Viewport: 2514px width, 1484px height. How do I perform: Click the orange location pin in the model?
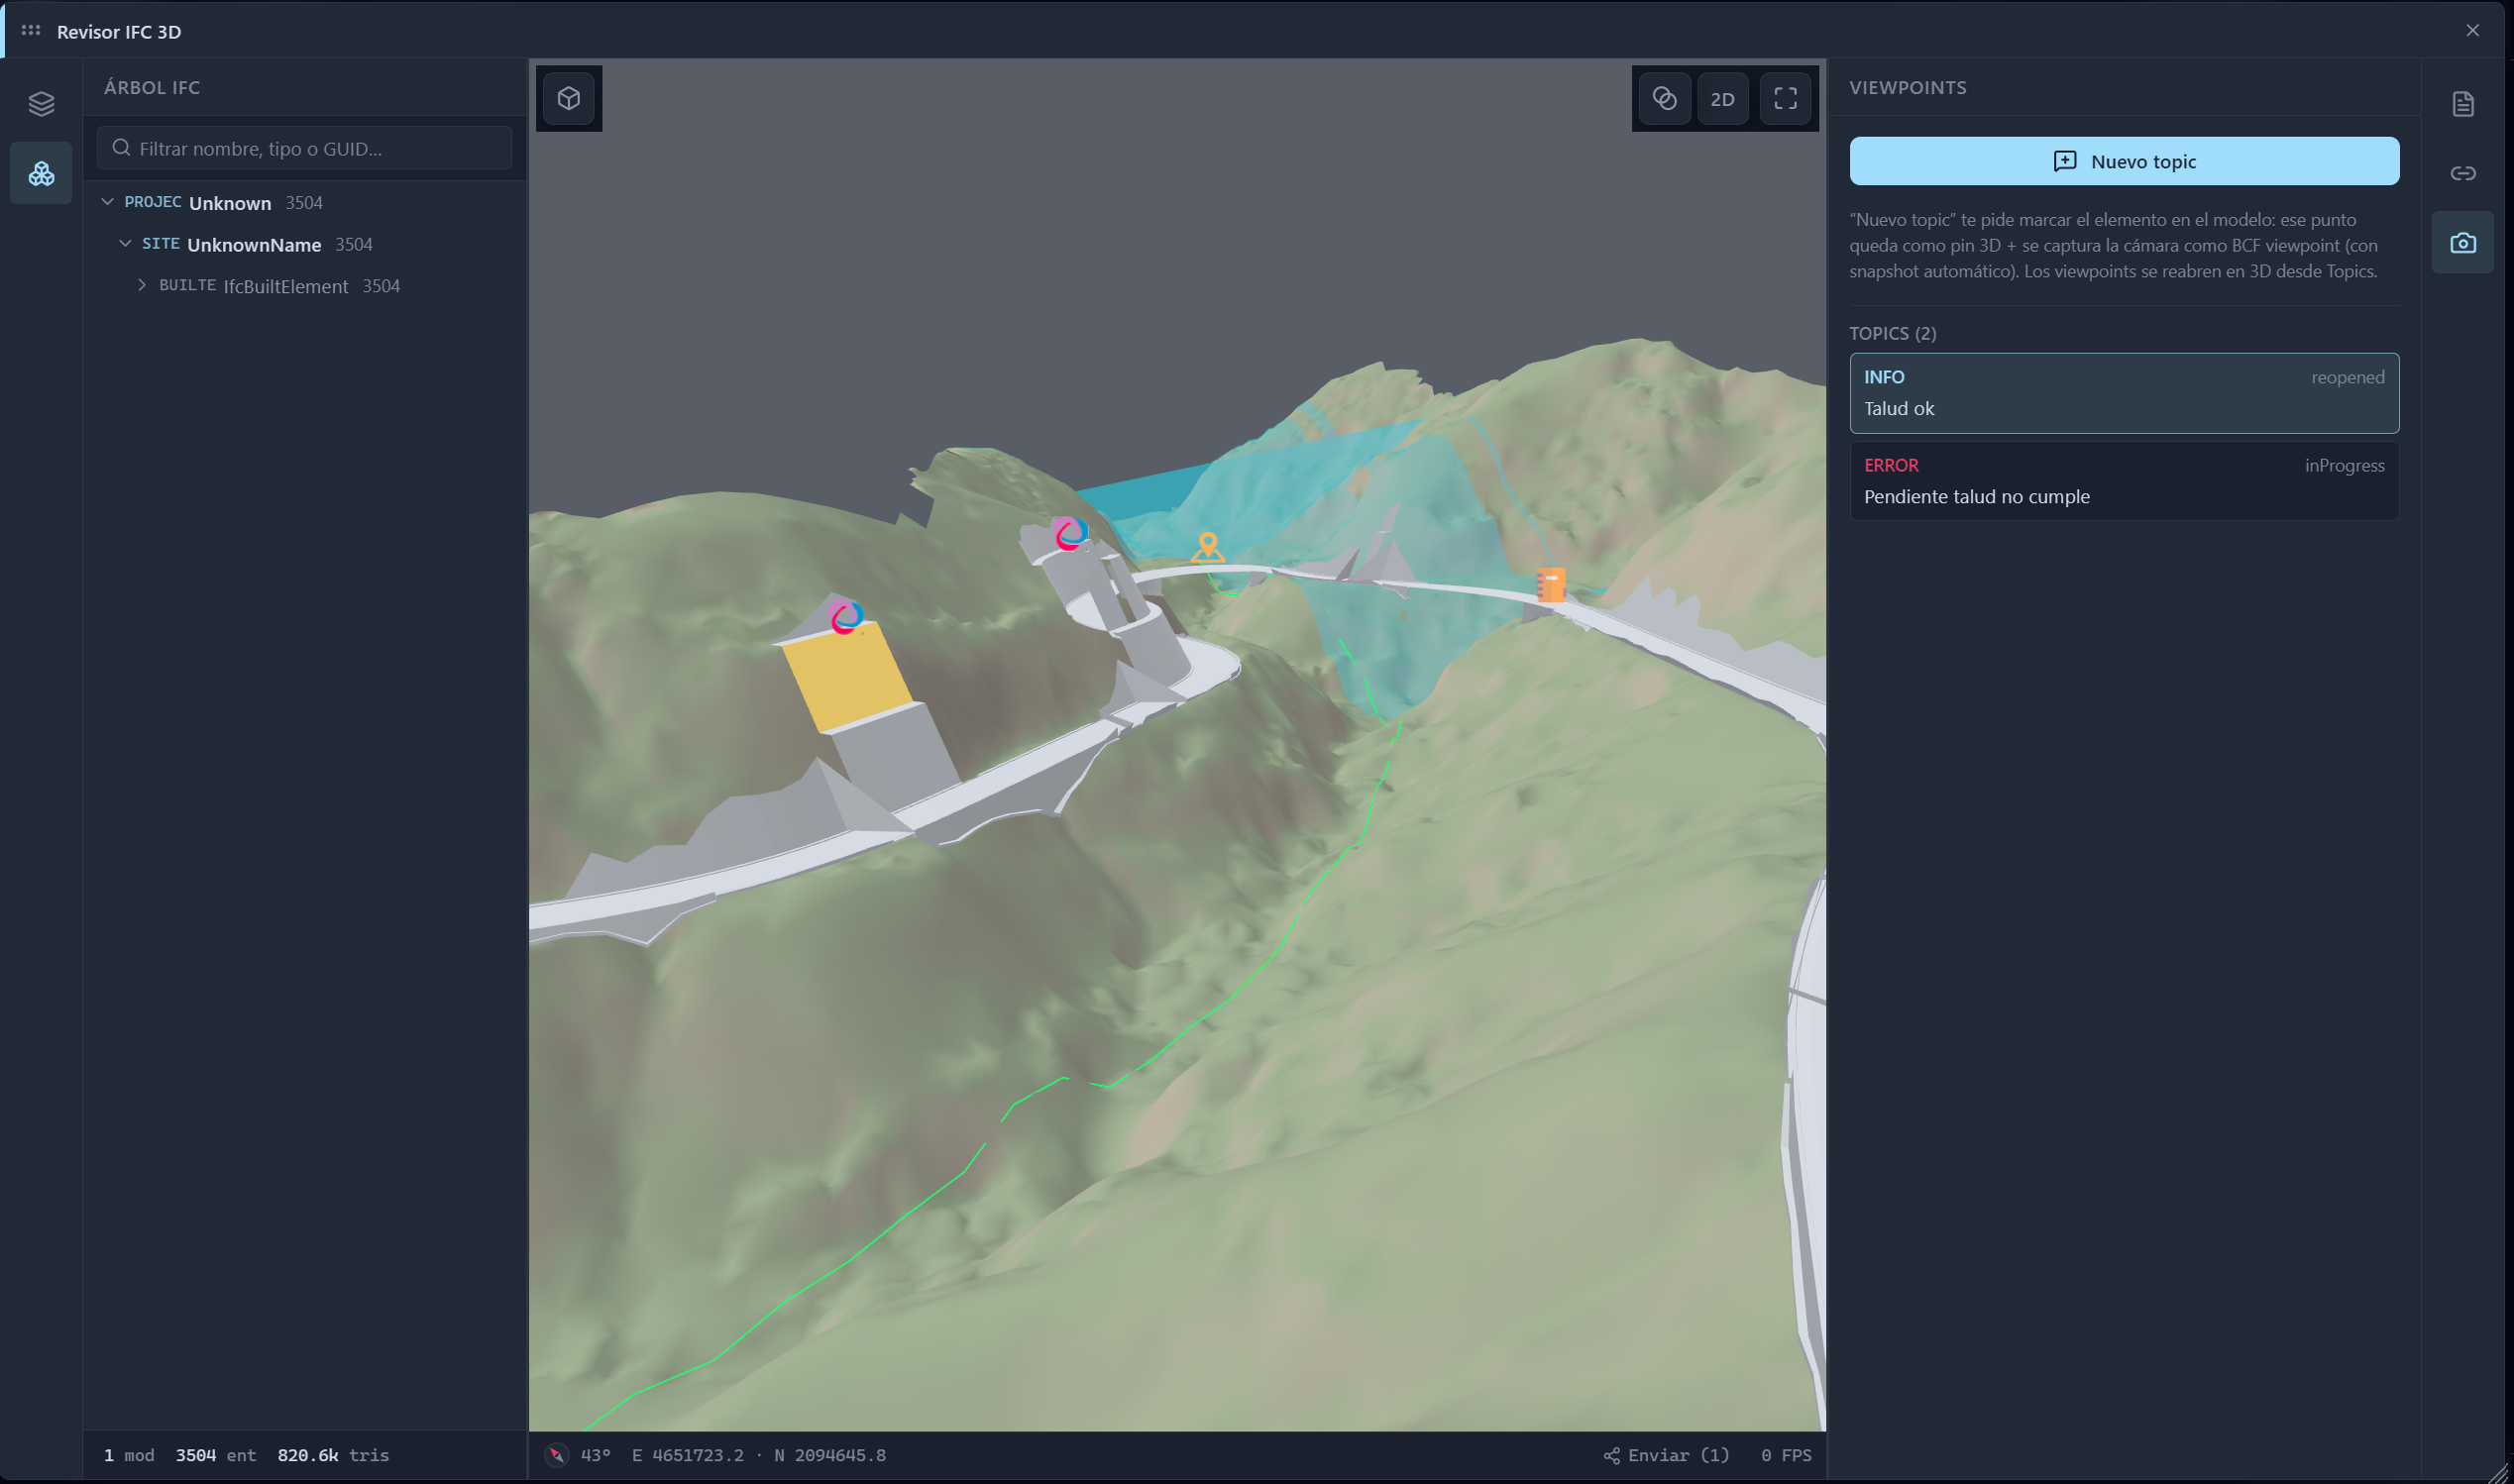pyautogui.click(x=1208, y=546)
